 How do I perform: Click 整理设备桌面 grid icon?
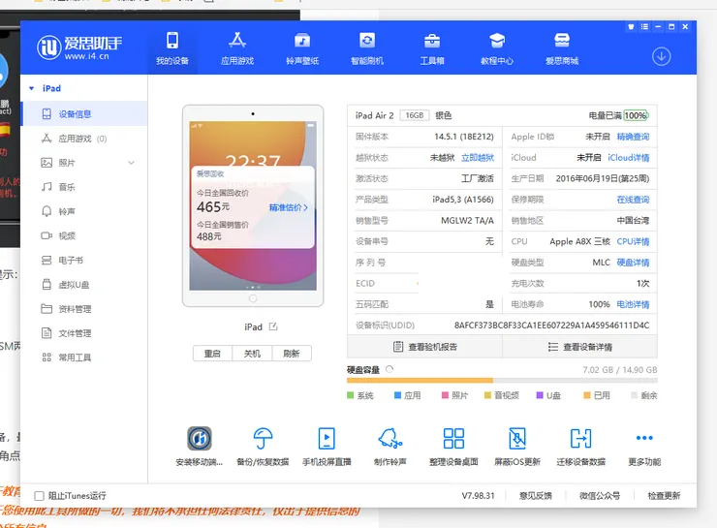[453, 439]
